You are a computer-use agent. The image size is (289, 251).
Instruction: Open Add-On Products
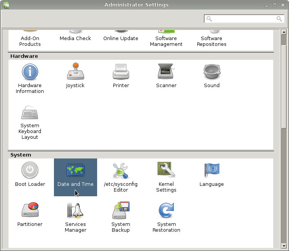[x=30, y=39]
